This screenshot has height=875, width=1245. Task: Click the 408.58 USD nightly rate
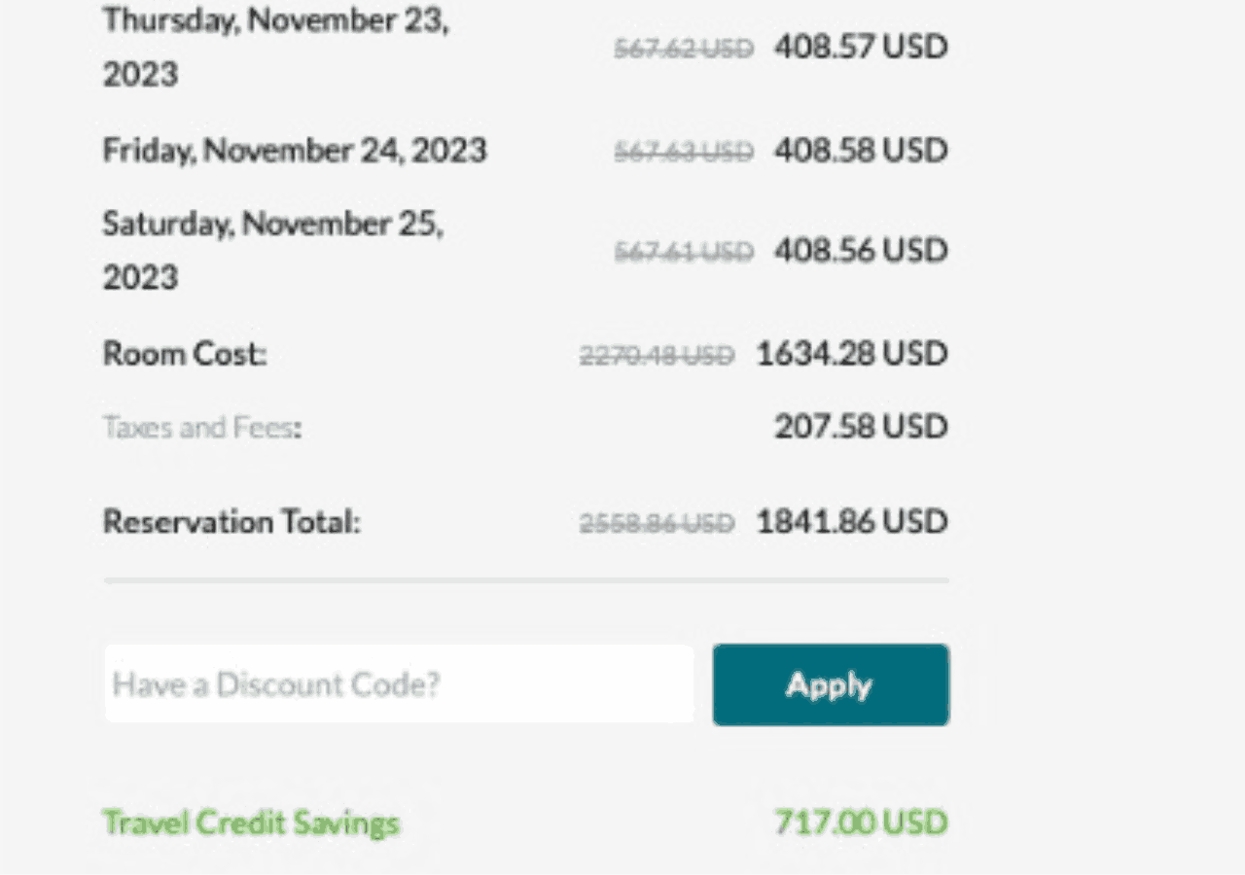(x=860, y=151)
